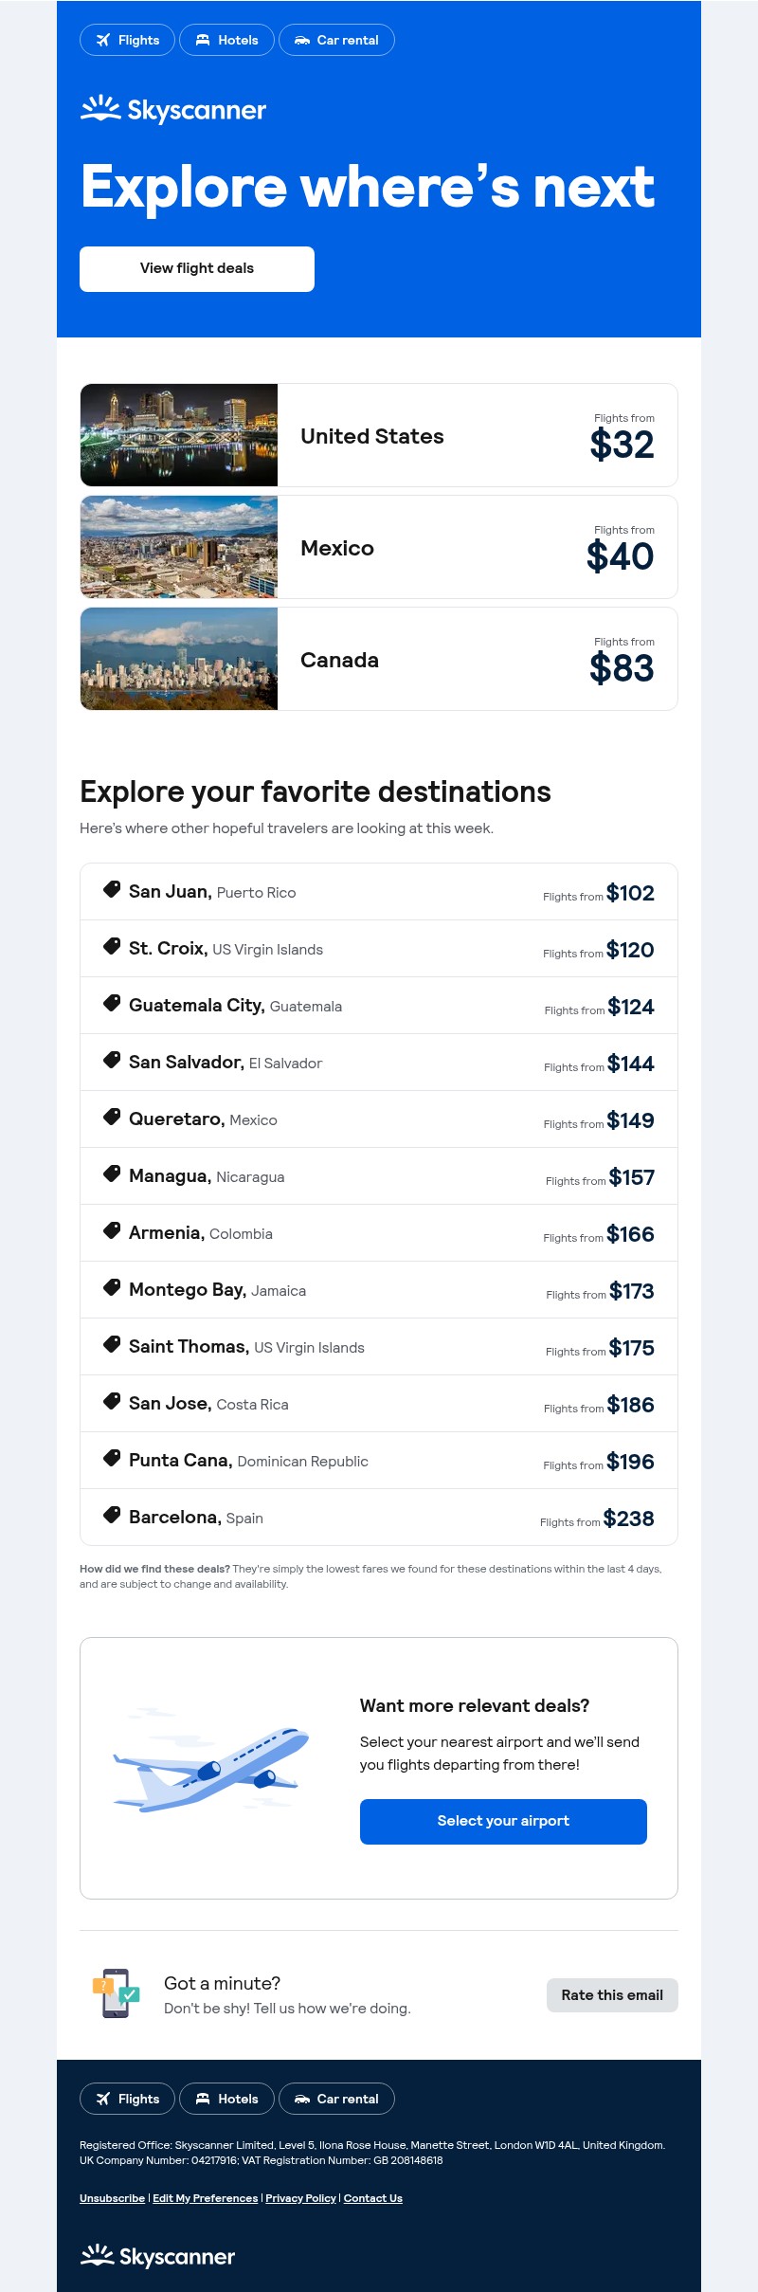
Task: Open the Edit My Preferences link
Action: click(x=206, y=2198)
